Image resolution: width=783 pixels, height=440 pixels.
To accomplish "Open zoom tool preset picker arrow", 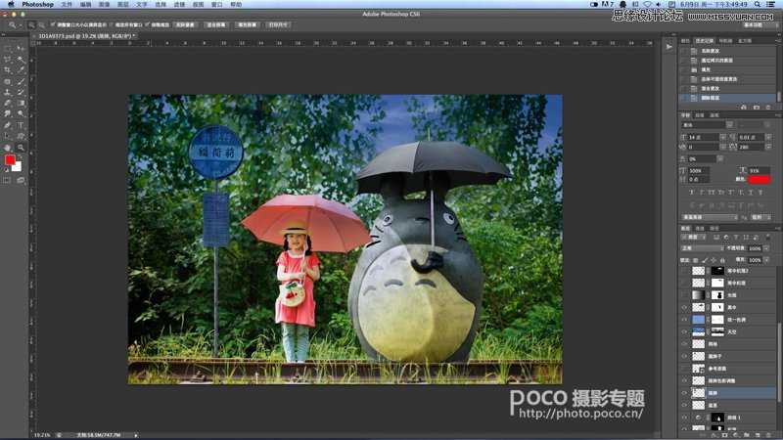I will click(x=21, y=25).
